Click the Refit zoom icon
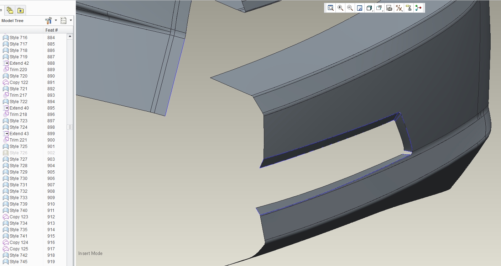The image size is (501, 266). coord(331,8)
